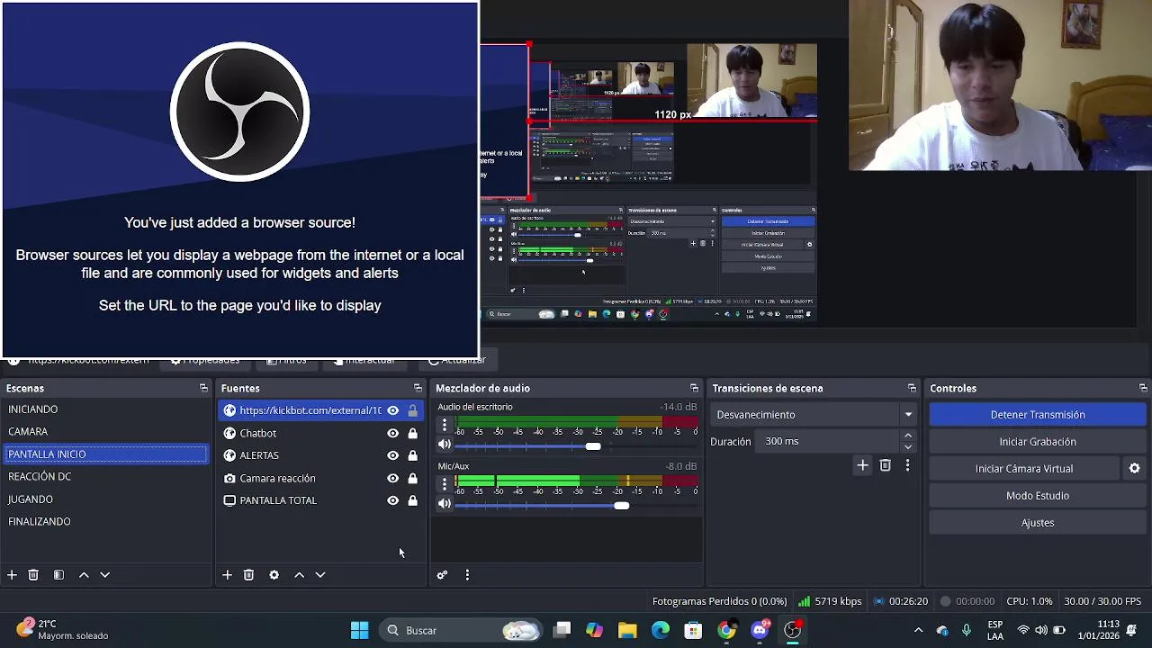
Task: Click Iniciar Cámara Virtual button
Action: [1024, 469]
